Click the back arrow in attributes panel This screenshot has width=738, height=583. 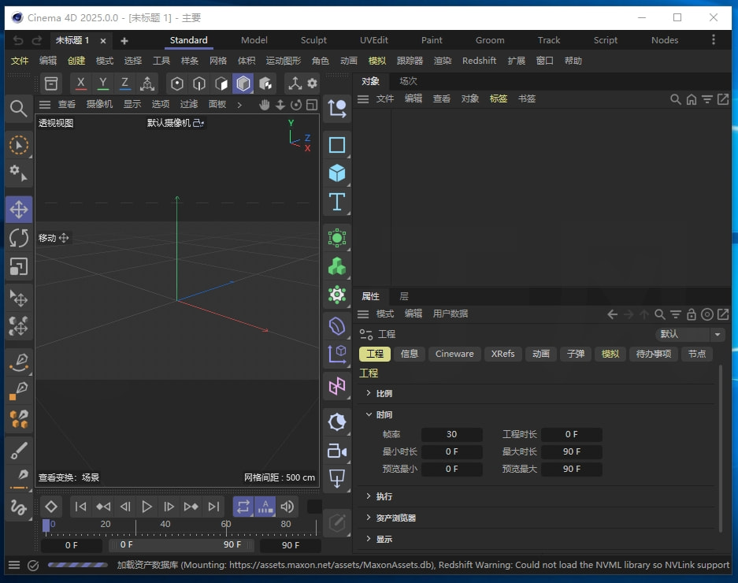(612, 314)
